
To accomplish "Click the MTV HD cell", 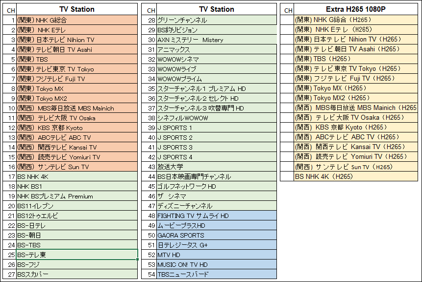I will (x=216, y=255).
